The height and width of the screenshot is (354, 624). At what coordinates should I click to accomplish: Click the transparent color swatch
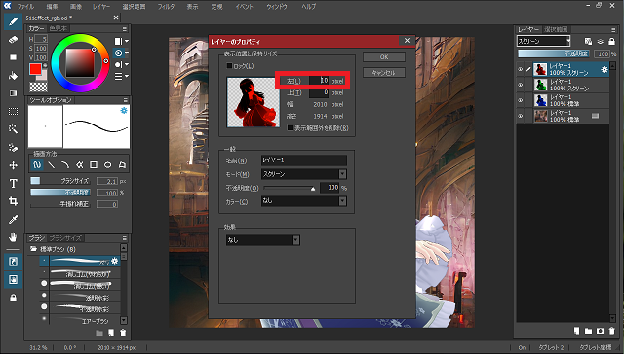tap(38, 87)
